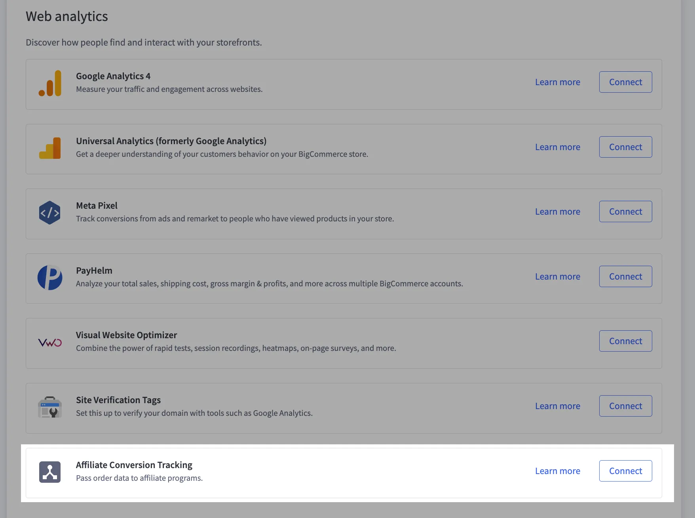Open Learn more for Site Verification Tags
This screenshot has width=695, height=518.
coord(558,406)
